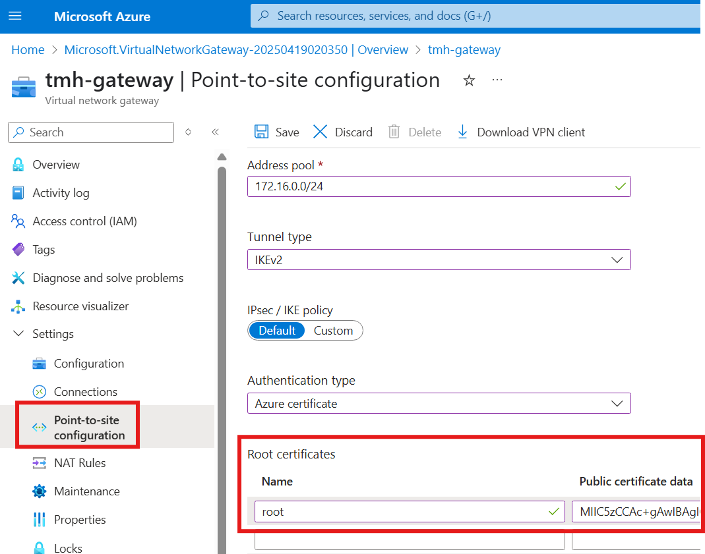
Task: Click inside the sidebar Search field
Action: pyautogui.click(x=91, y=132)
